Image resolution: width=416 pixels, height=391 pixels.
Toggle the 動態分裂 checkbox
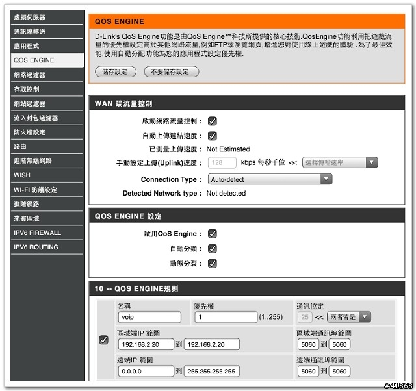click(213, 264)
